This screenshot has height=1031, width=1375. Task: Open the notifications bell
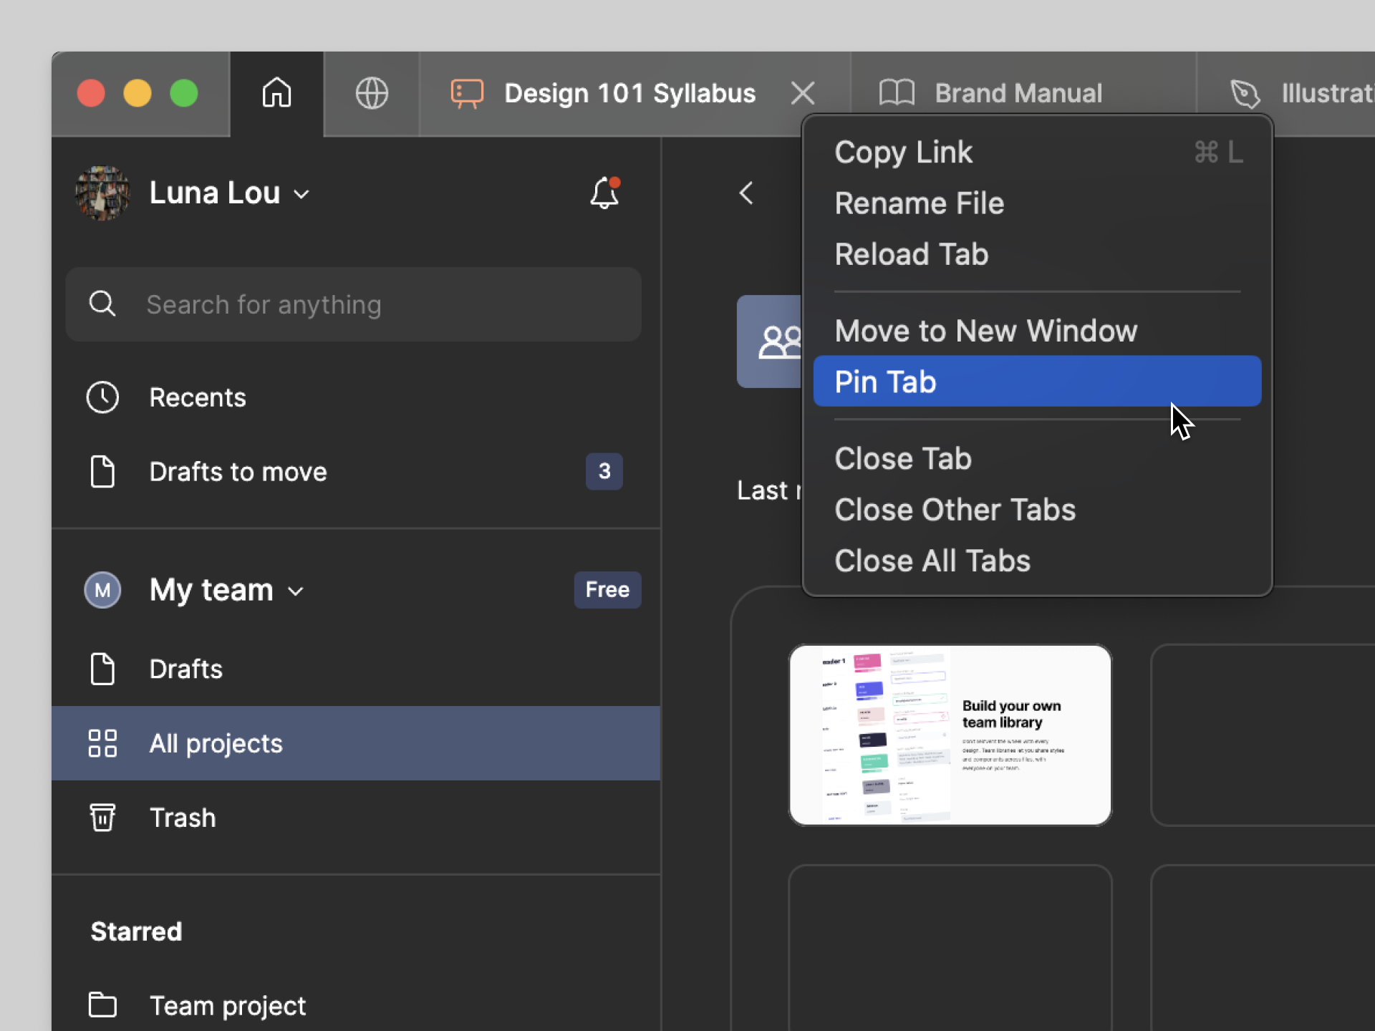[x=604, y=193]
